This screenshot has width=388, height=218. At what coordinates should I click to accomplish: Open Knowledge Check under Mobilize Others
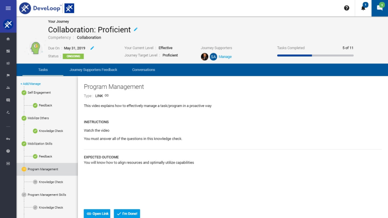pyautogui.click(x=51, y=131)
